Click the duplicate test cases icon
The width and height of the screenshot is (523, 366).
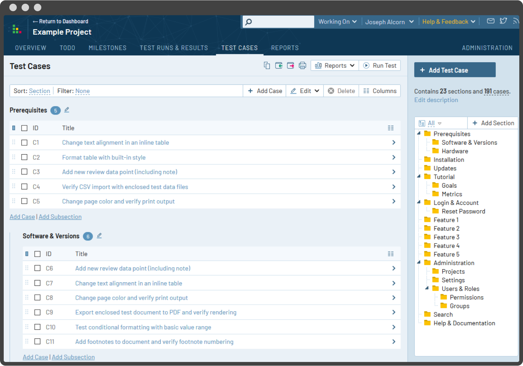click(x=267, y=65)
